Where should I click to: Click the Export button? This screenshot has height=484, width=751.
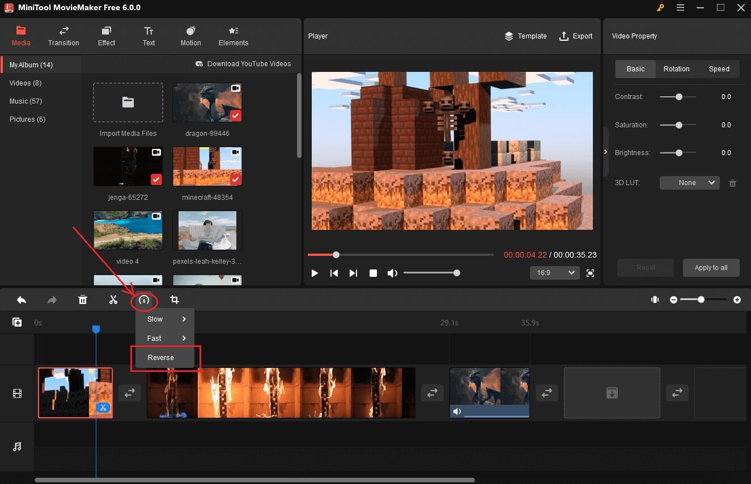(576, 36)
